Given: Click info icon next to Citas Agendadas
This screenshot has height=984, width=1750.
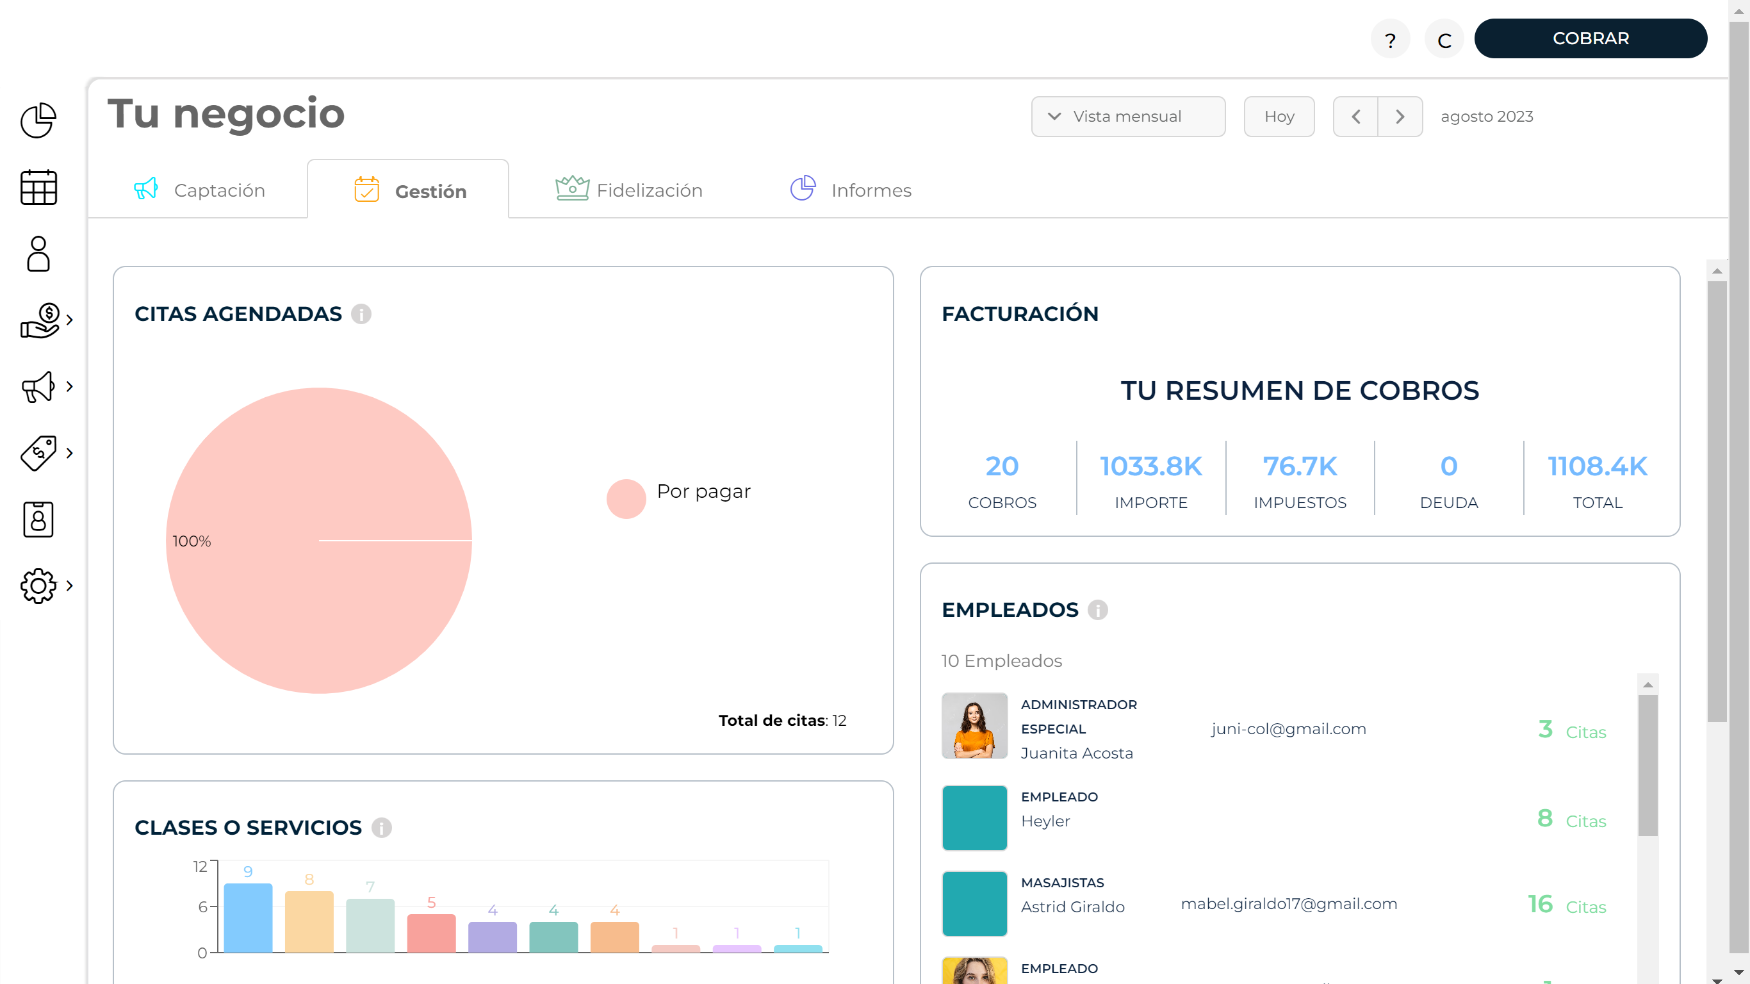Looking at the screenshot, I should coord(361,314).
